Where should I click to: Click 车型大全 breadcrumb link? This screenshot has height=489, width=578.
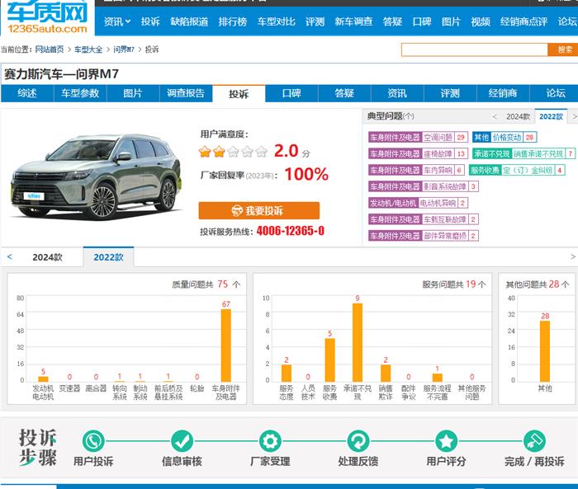pyautogui.click(x=88, y=49)
